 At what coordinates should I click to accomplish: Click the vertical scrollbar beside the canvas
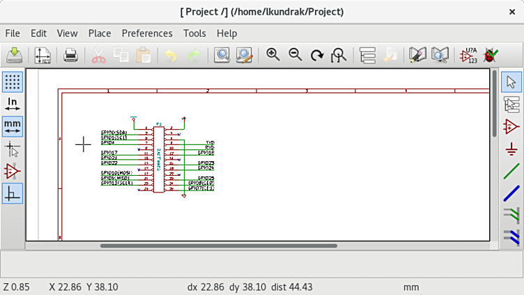tap(495, 103)
